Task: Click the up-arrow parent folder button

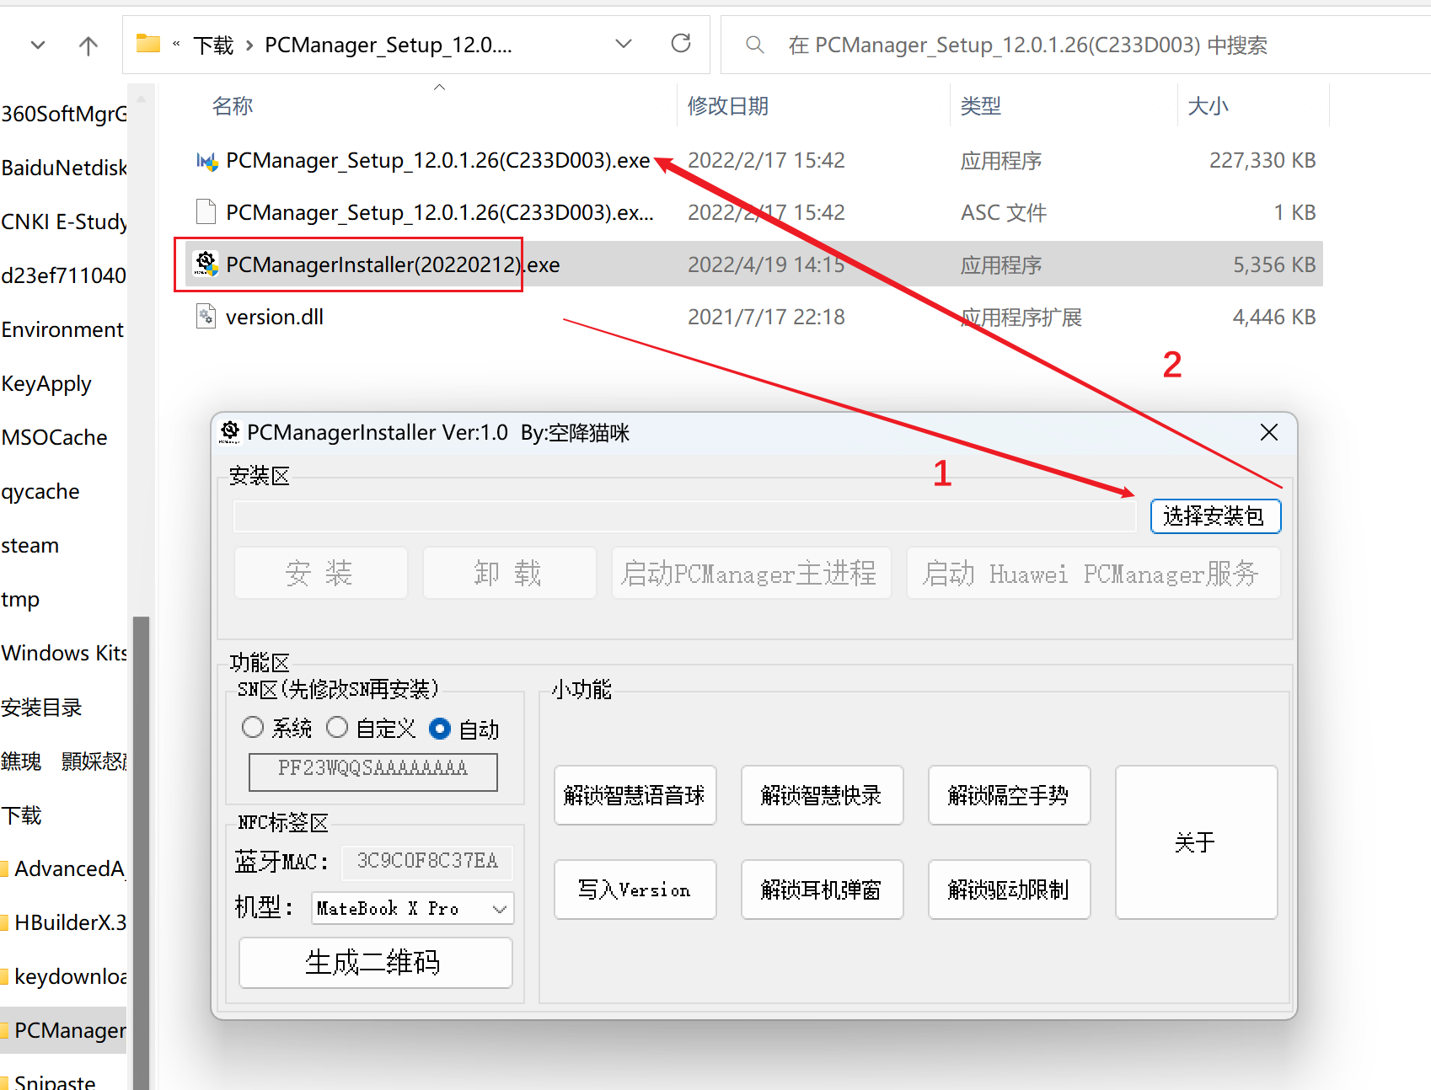Action: (88, 45)
